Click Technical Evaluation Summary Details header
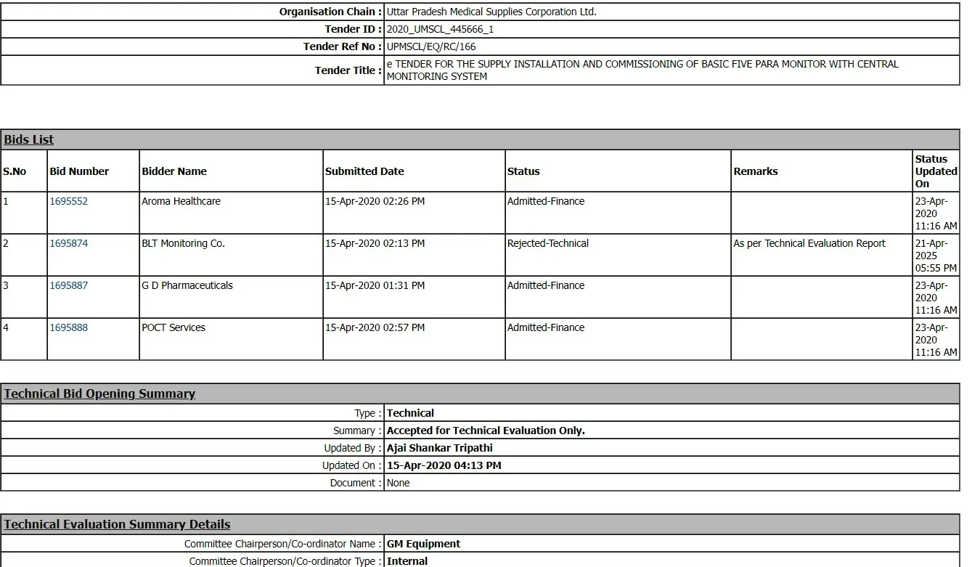972x567 pixels. click(117, 525)
